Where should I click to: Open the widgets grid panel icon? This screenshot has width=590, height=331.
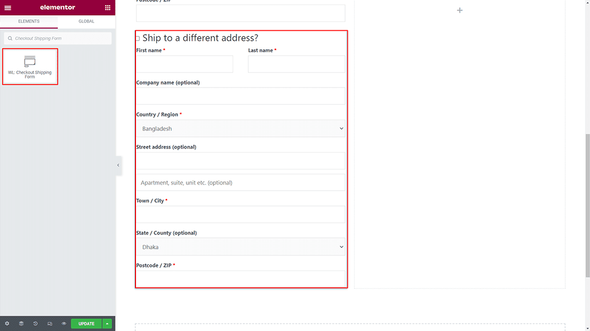108,8
